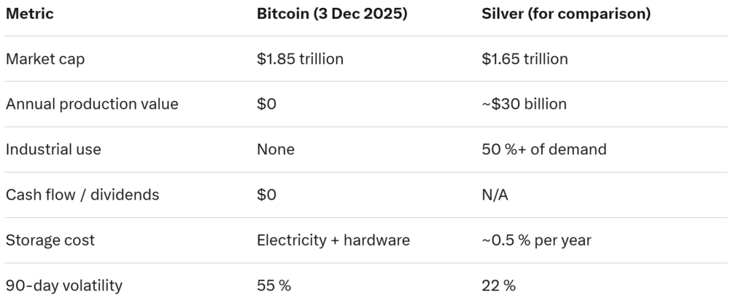Select the "Industrial use" row label
This screenshot has height=308, width=747.
pos(53,149)
